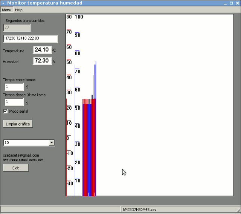Close the Monitor temperatura humedad window
The image size is (241, 214).
pyautogui.click(x=236, y=3)
